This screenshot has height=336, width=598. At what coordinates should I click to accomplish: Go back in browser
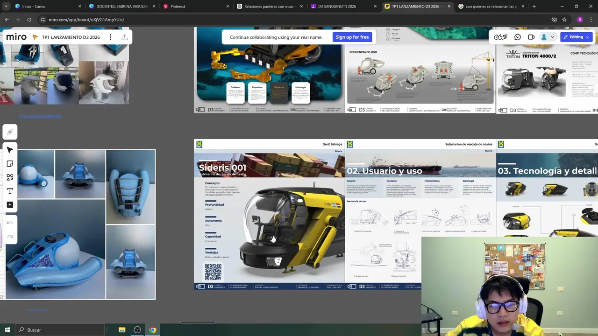[7, 20]
